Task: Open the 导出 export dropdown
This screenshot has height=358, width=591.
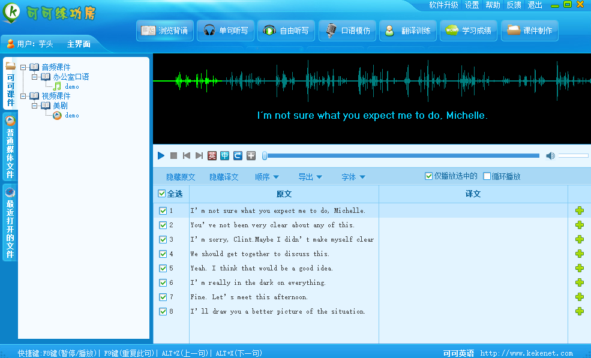Action: pyautogui.click(x=310, y=177)
